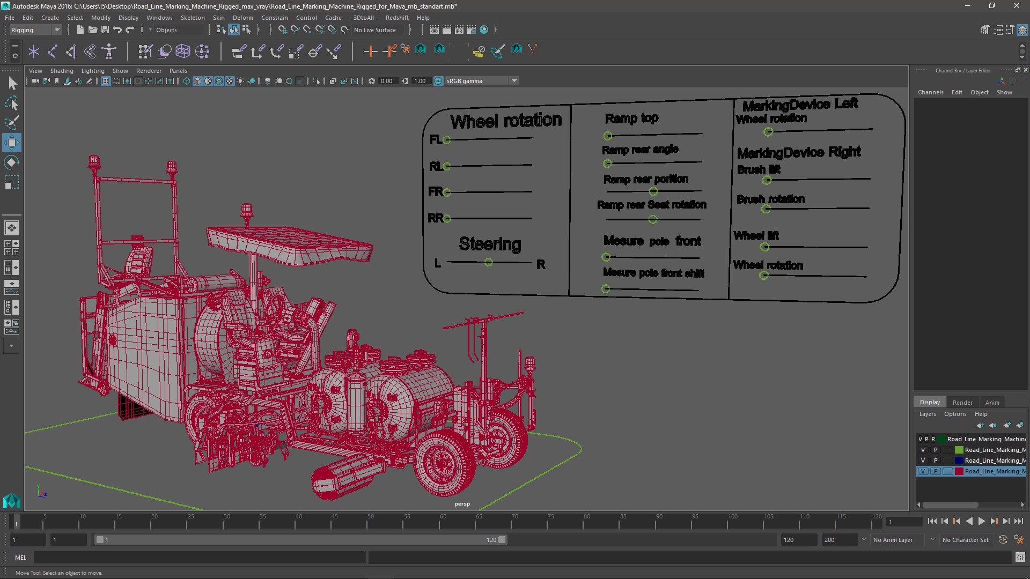Activate the Rotate tool
This screenshot has height=579, width=1030.
pyautogui.click(x=12, y=162)
